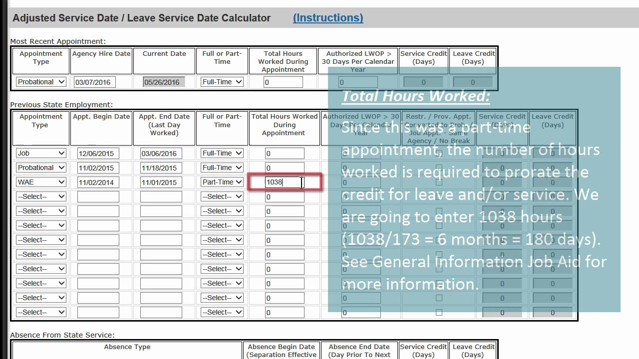Screen dimensions: 639x359
Task: Tick the bottom row's Restr./Prov. converted checkbox
Action: point(439,313)
